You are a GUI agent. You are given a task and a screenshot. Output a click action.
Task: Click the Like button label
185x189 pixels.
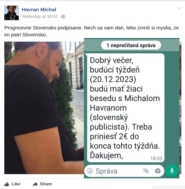point(16,184)
